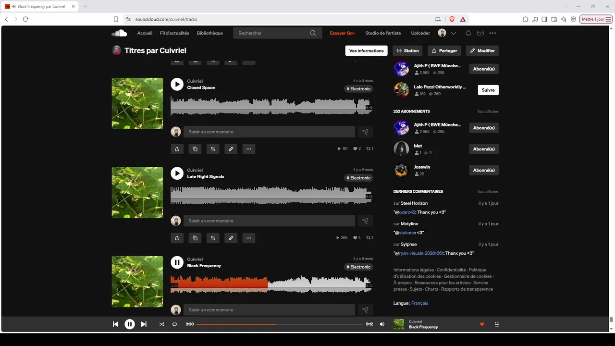
Task: Open the Confidentialité footer link
Action: point(451,270)
